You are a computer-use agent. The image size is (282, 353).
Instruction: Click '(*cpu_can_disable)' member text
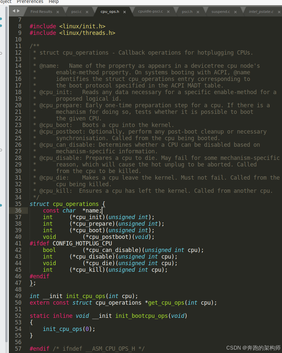pos(112,250)
